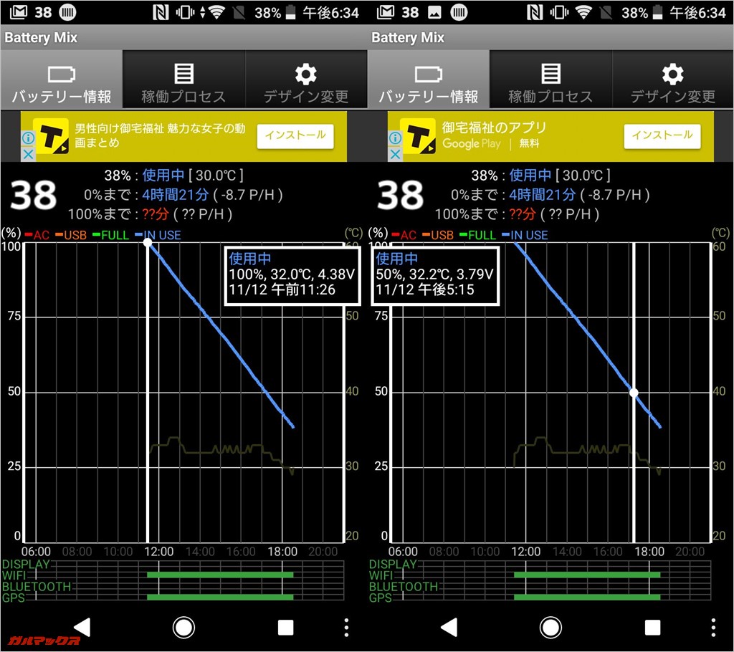The image size is (734, 652).
Task: Switch to デザイン変更 tab on right screen
Action: tap(672, 80)
